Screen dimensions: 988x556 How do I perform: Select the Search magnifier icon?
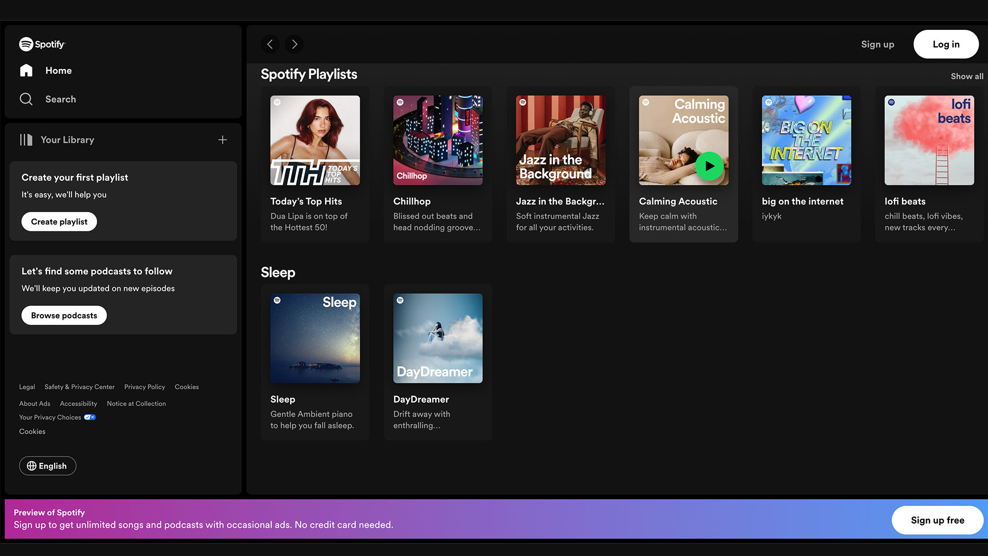pos(26,99)
